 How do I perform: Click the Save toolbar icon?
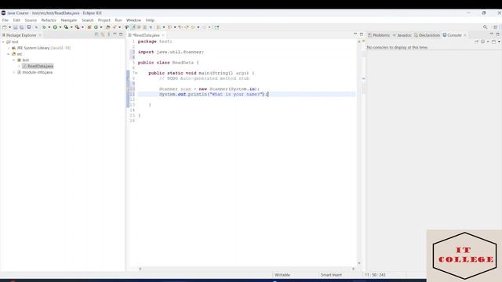tap(15, 27)
